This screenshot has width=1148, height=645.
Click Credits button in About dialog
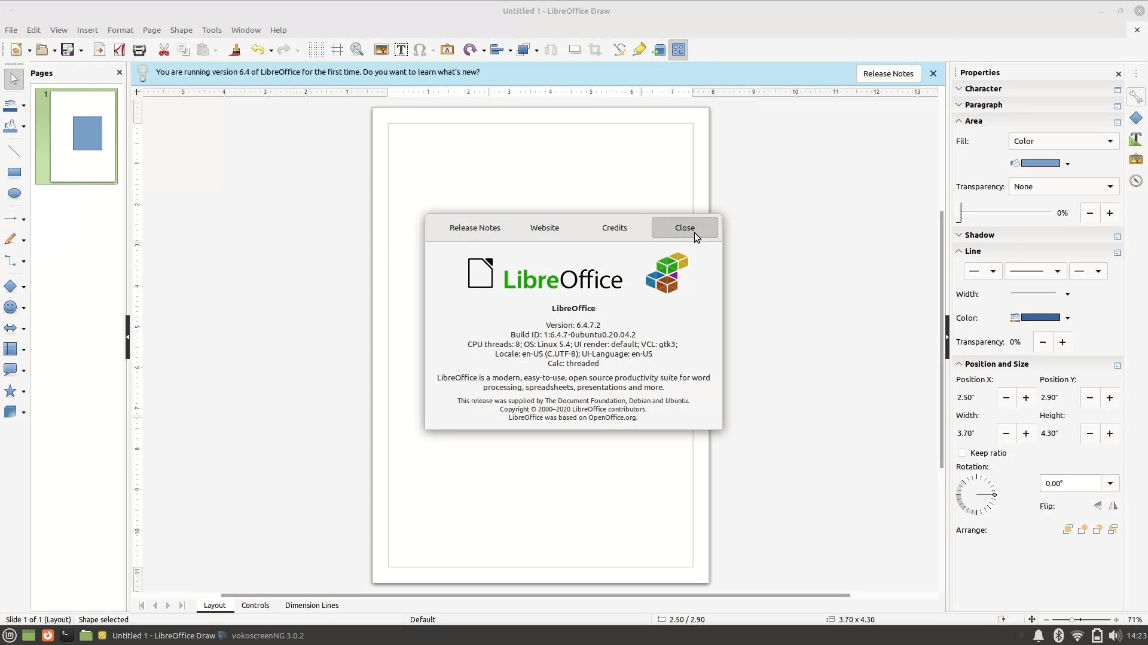614,228
